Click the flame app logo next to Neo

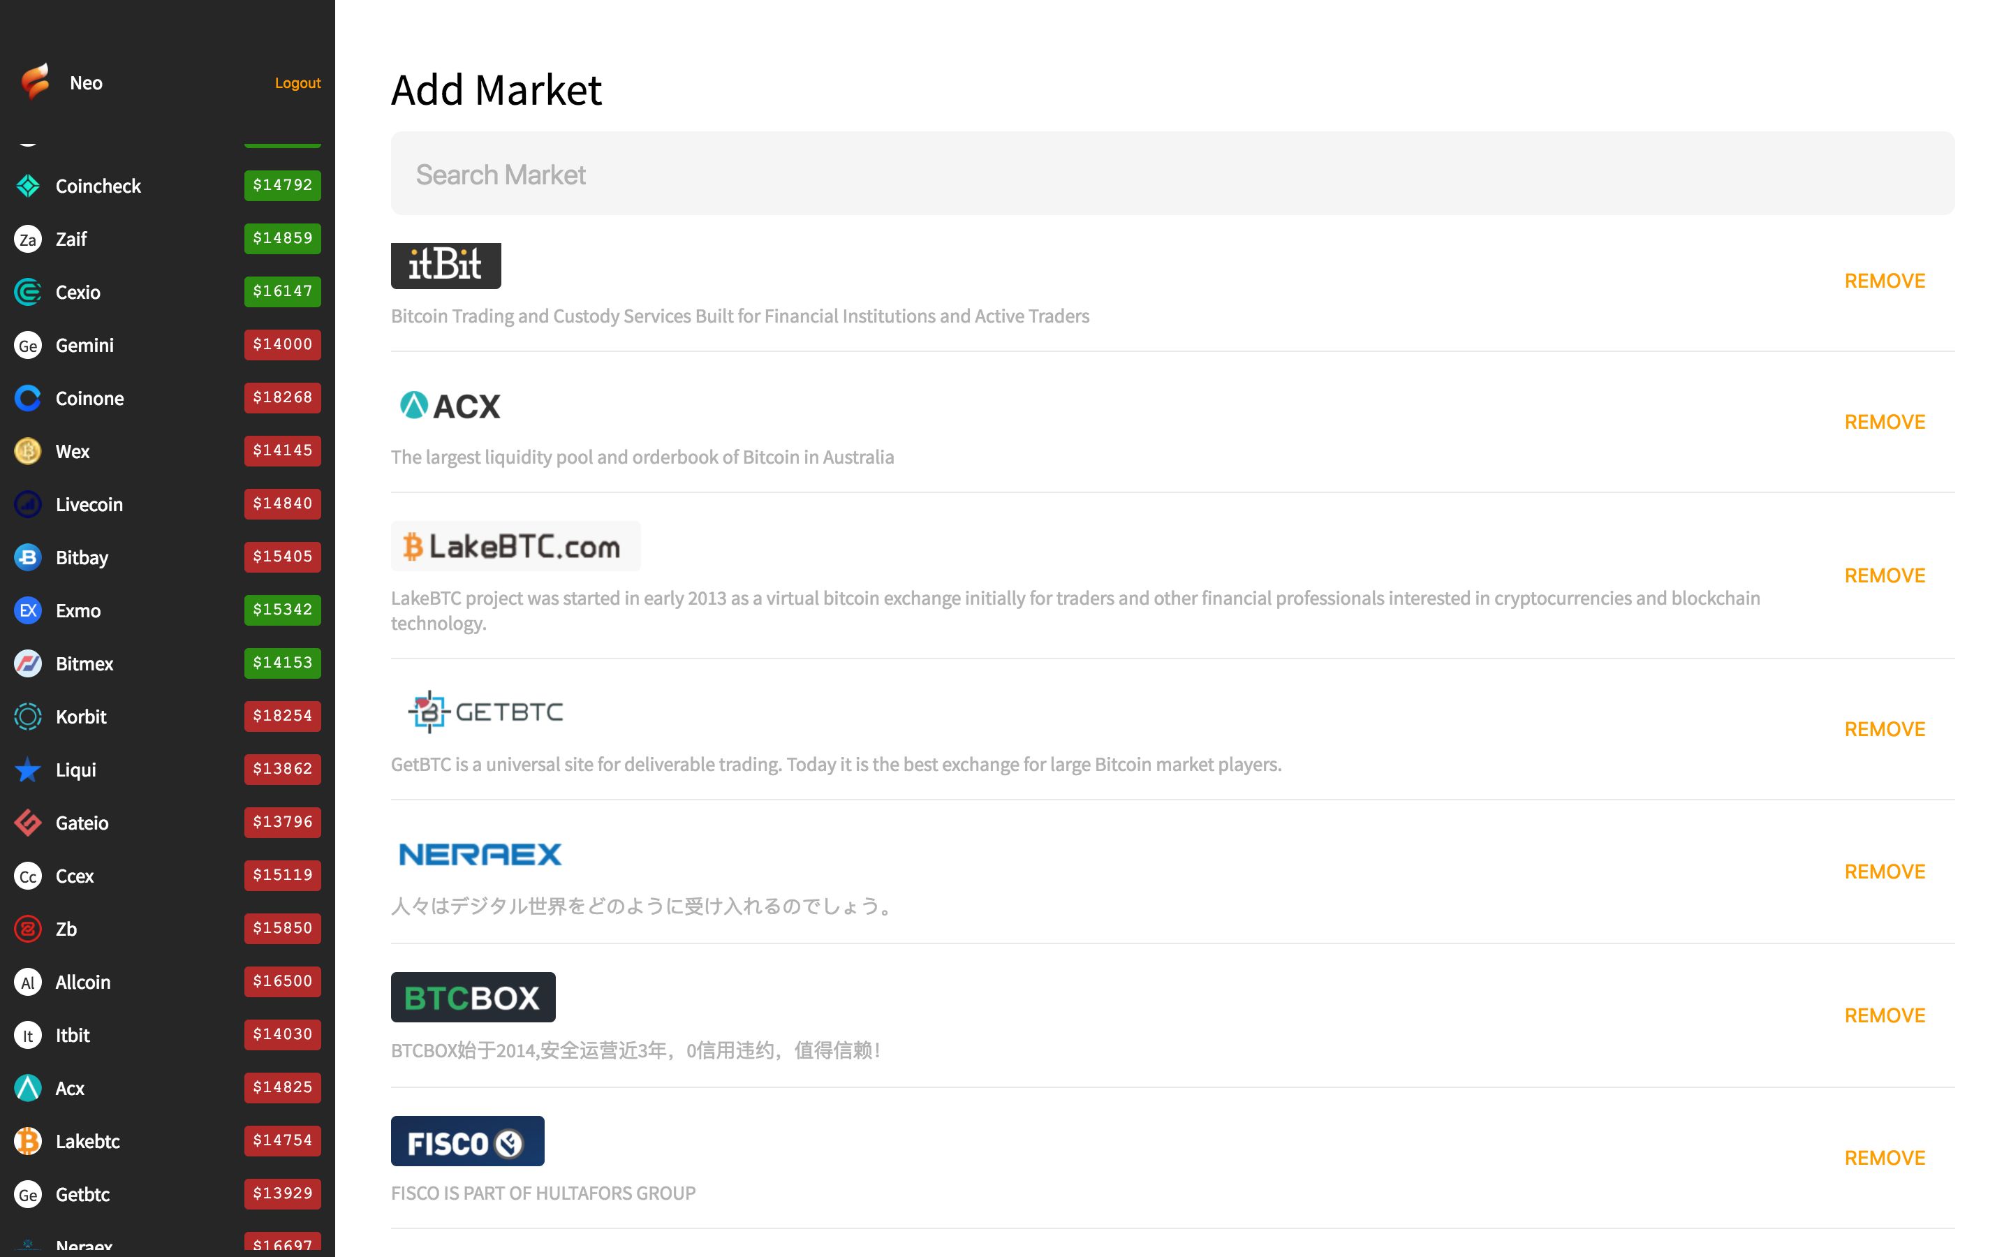35,82
